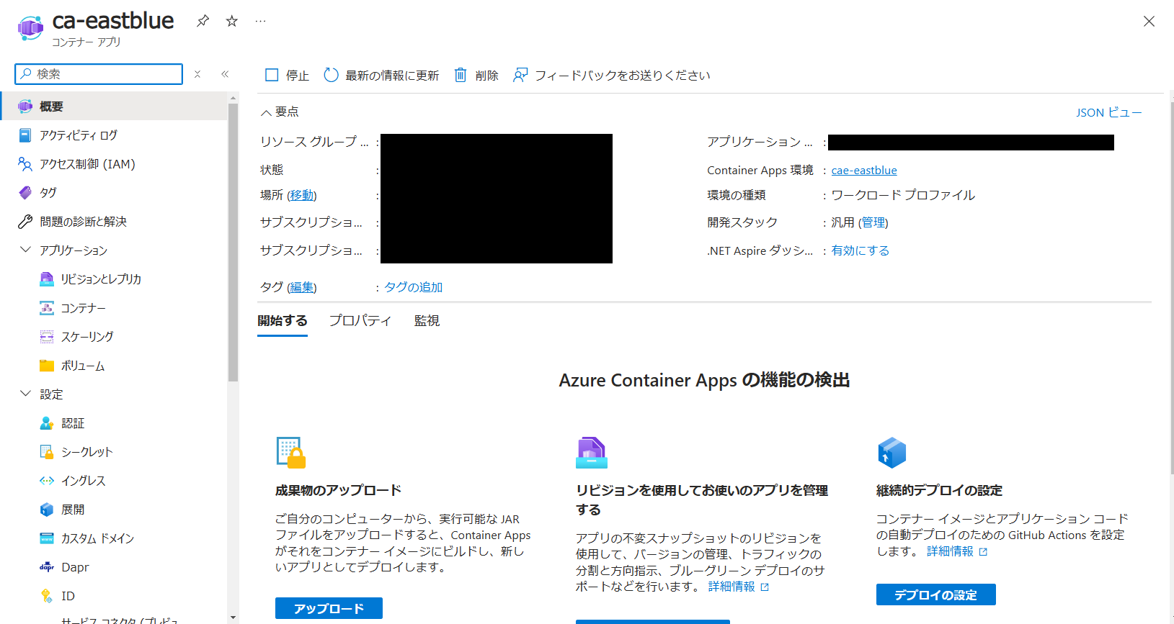Click sidebar scrollbar up arrow
1174x624 pixels.
(x=233, y=98)
